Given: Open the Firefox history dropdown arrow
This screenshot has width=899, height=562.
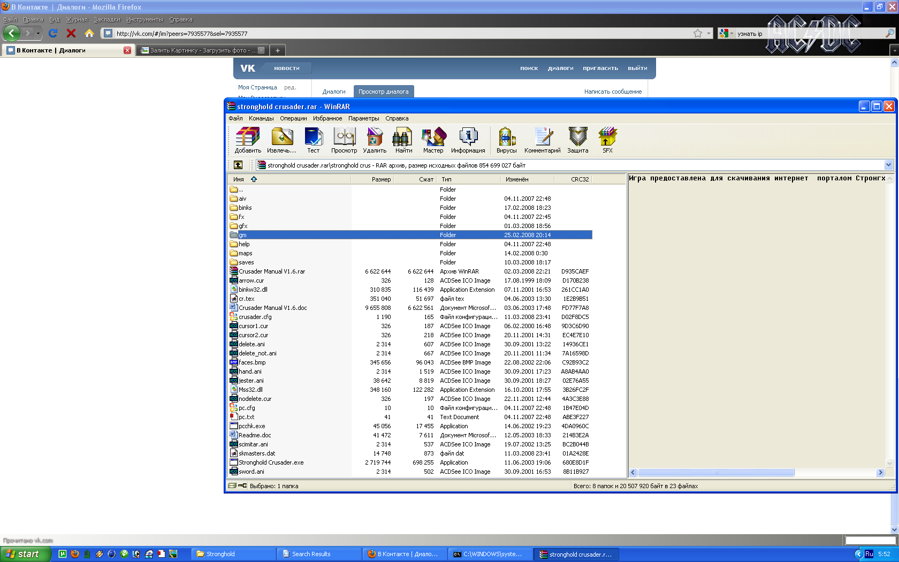Looking at the screenshot, I should (x=38, y=33).
